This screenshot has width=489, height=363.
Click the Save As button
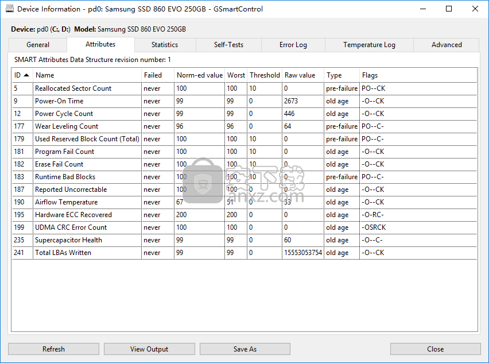(x=245, y=349)
